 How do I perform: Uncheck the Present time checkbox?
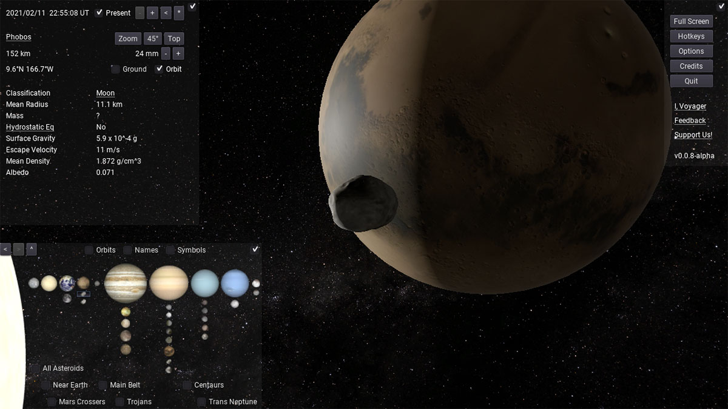(99, 13)
